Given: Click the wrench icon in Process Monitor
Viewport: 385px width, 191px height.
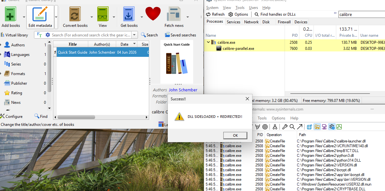Looking at the screenshot, I should click(x=285, y=127).
